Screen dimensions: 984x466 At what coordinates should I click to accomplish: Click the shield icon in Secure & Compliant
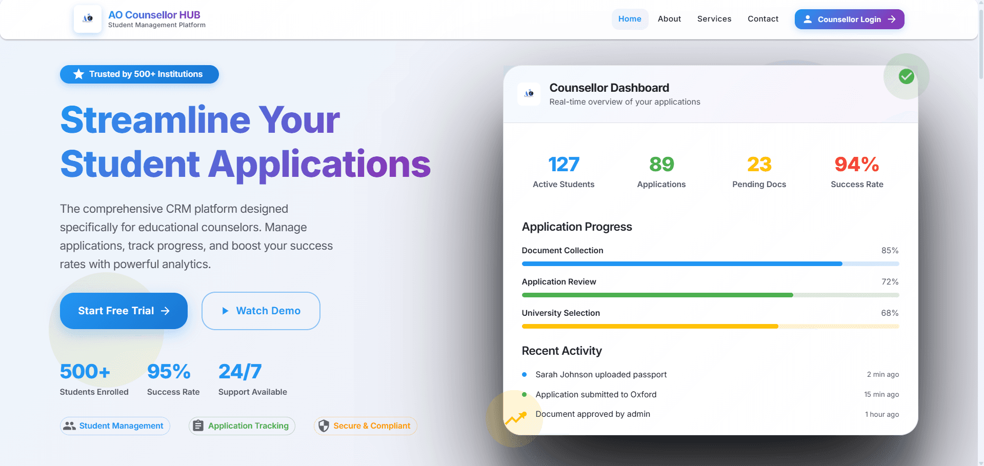coord(324,426)
